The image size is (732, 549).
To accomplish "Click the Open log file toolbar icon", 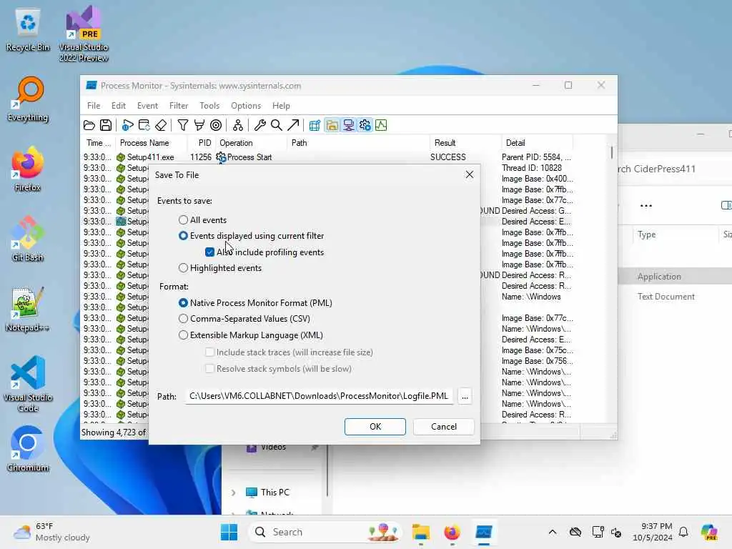I will click(x=89, y=125).
